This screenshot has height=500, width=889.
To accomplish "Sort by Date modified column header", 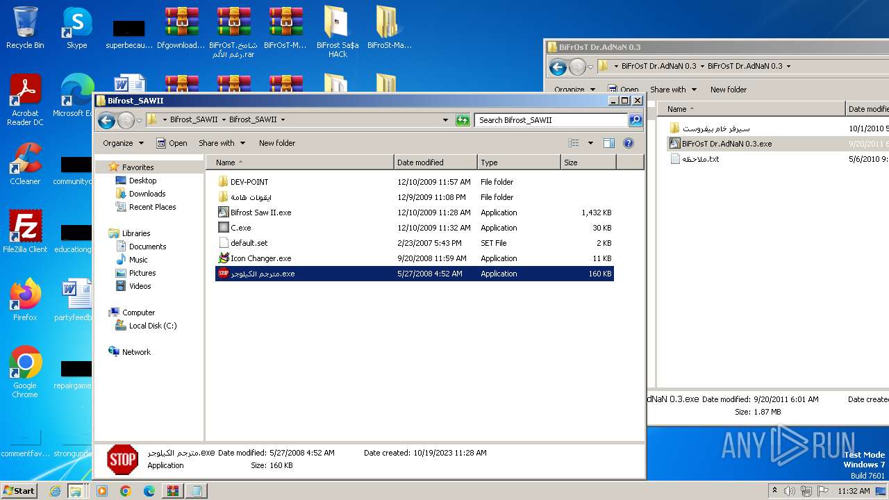I will [x=435, y=162].
